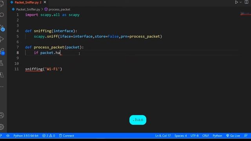Expand the run options dropdown arrow

click(x=240, y=2)
